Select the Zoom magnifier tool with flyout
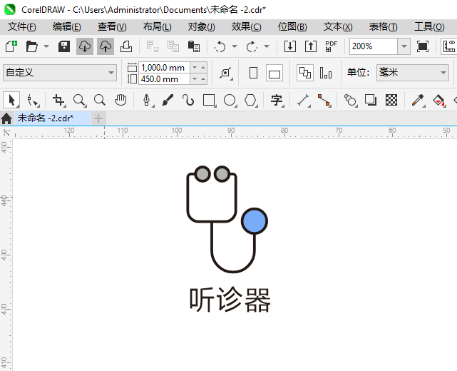This screenshot has height=371, width=457. coord(79,100)
